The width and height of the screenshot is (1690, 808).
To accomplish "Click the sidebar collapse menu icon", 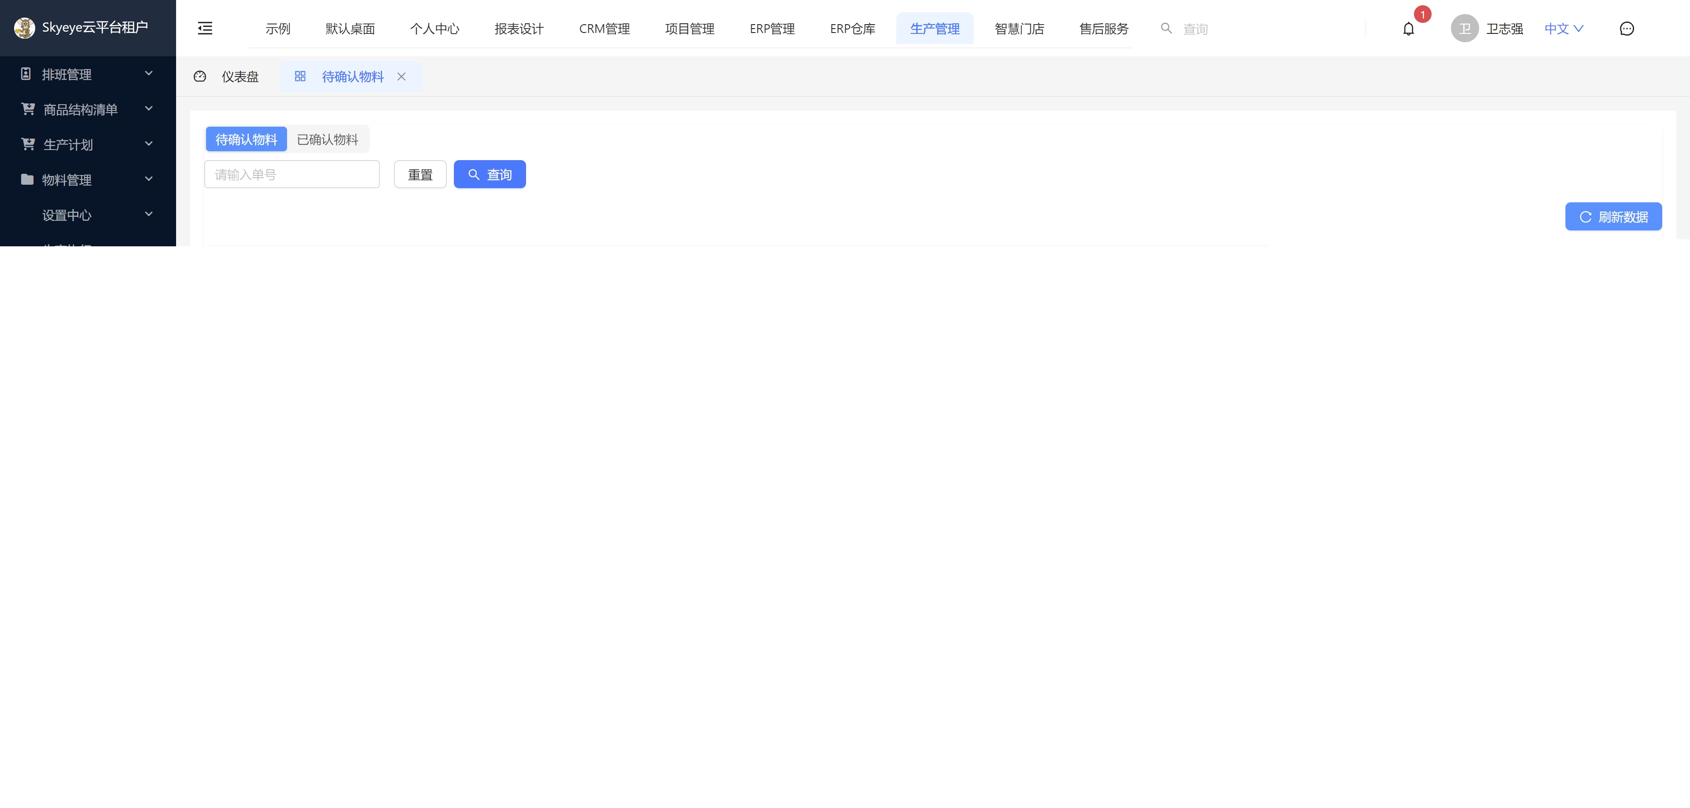I will tap(205, 28).
